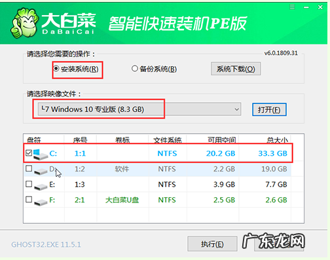330x260 pixels.
Task: Click the version number v6.0.1809.31
Action: [281, 53]
